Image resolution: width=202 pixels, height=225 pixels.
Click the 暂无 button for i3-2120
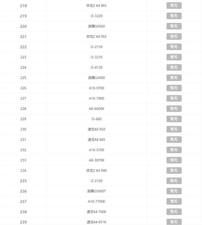[x=174, y=181]
